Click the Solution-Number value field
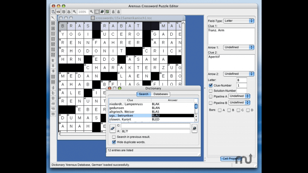The image size is (308, 173). [241, 91]
